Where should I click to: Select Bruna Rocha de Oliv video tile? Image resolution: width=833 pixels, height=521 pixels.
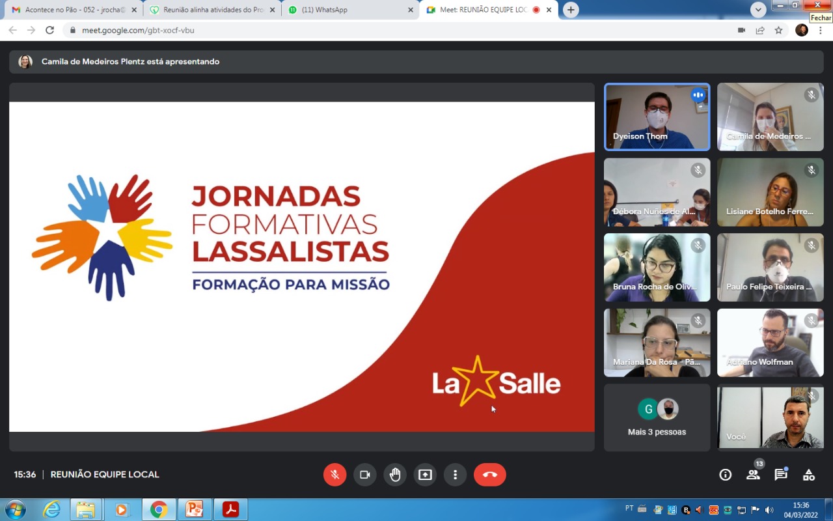click(657, 268)
